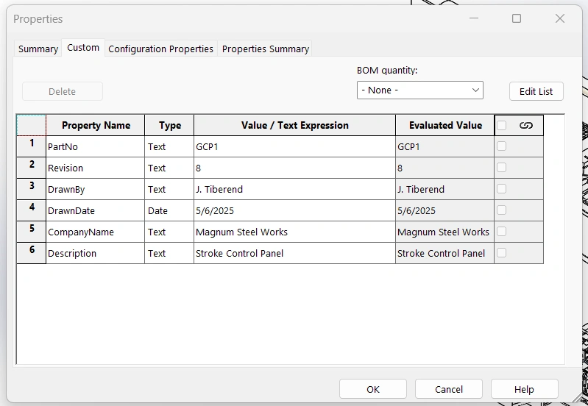588x406 pixels.
Task: Check the PartNo row link checkbox
Action: (x=502, y=146)
